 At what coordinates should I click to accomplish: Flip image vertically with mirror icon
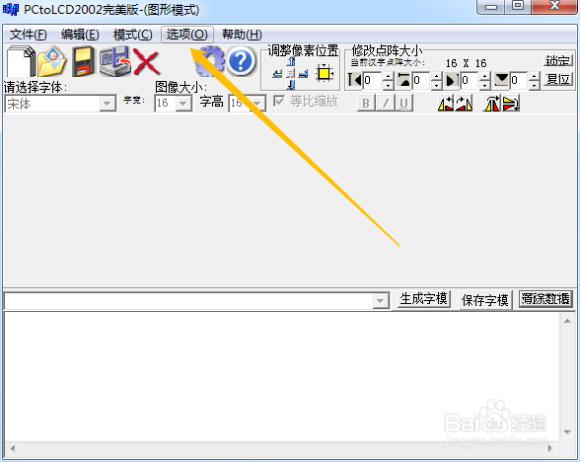511,103
